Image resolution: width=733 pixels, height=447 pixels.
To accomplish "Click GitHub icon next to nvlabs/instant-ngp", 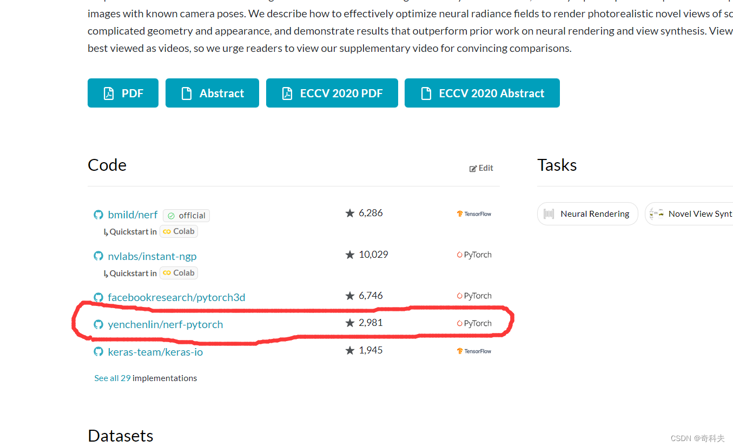I will pyautogui.click(x=98, y=256).
